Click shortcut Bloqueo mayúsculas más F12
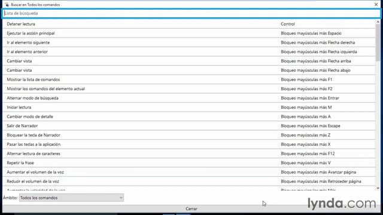The height and width of the screenshot is (215, 383). tap(308, 153)
